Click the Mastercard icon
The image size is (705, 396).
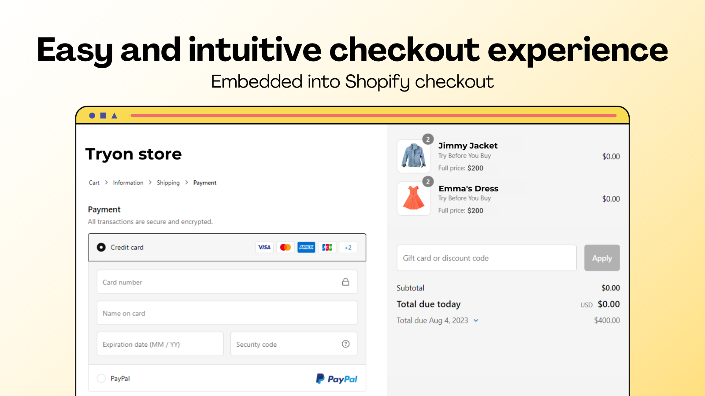coord(285,247)
